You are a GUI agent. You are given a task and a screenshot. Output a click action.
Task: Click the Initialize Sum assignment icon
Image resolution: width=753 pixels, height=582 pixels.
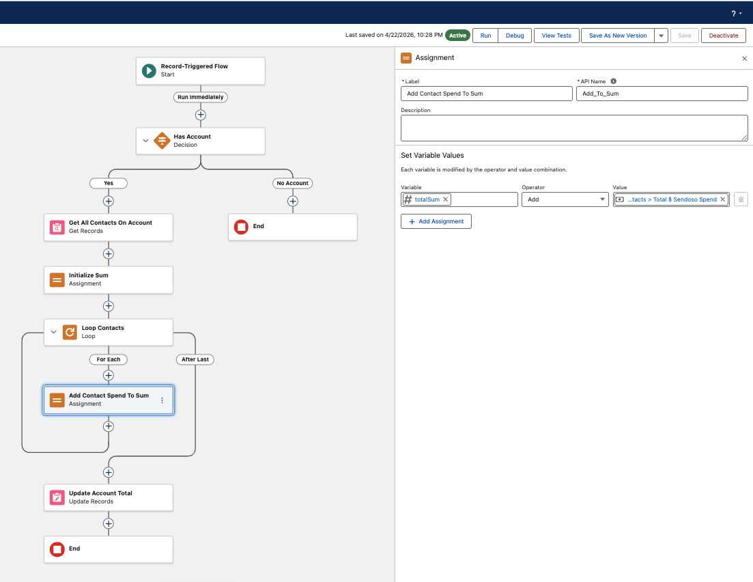pos(57,279)
